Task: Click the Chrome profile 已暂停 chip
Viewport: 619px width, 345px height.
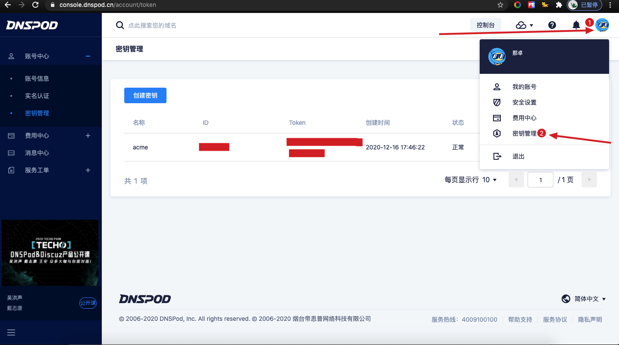Action: click(x=585, y=5)
